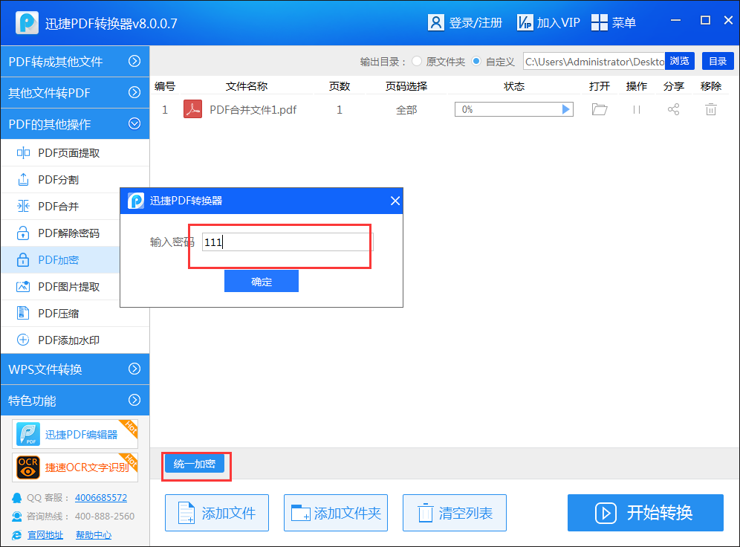Select PDF压缩 menu item
Screen dimensions: 740x547
74,314
